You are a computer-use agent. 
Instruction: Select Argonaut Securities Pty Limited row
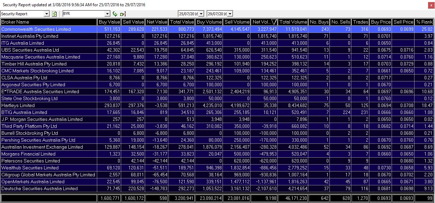click(x=217, y=85)
